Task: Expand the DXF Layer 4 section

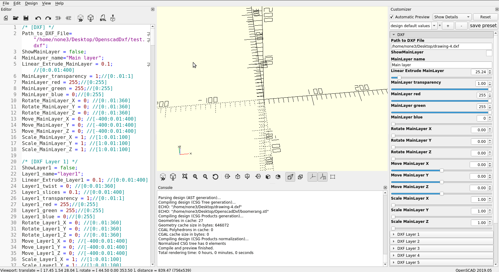Action: (442, 256)
